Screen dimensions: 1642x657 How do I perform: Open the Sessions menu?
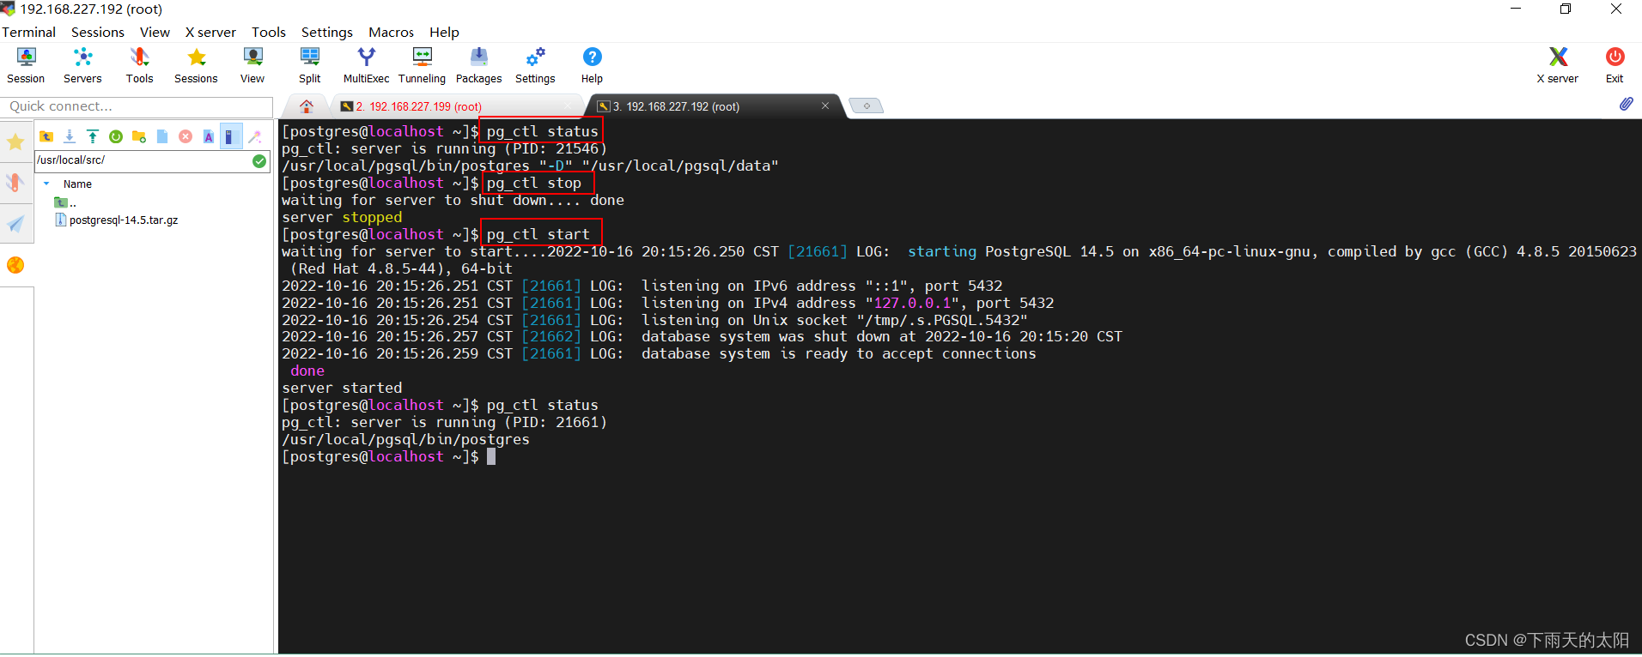click(98, 32)
